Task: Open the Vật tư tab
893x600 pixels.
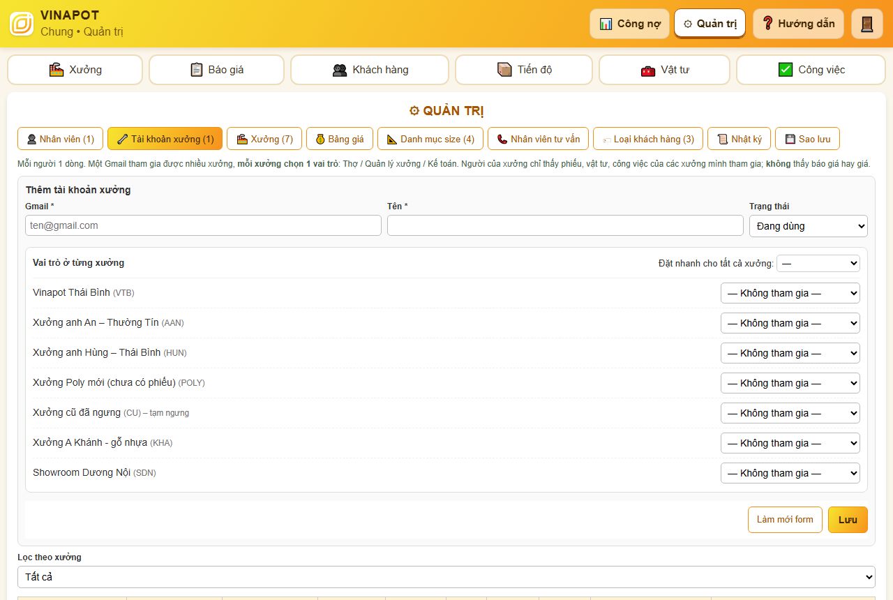Action: coord(664,70)
